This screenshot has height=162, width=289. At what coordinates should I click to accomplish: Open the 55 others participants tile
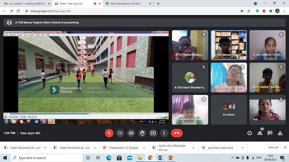point(229,110)
